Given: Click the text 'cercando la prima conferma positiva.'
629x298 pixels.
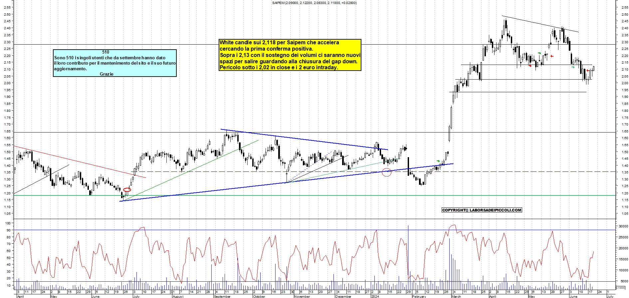Looking at the screenshot, I should click(x=266, y=49).
